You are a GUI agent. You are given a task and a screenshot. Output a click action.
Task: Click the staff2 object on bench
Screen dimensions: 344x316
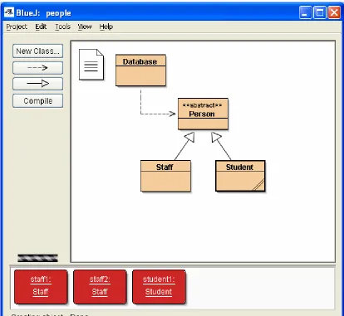[x=100, y=287]
